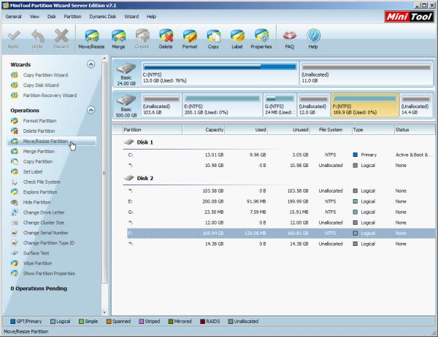Collapse the Wizards section
This screenshot has width=438, height=337.
pos(91,64)
